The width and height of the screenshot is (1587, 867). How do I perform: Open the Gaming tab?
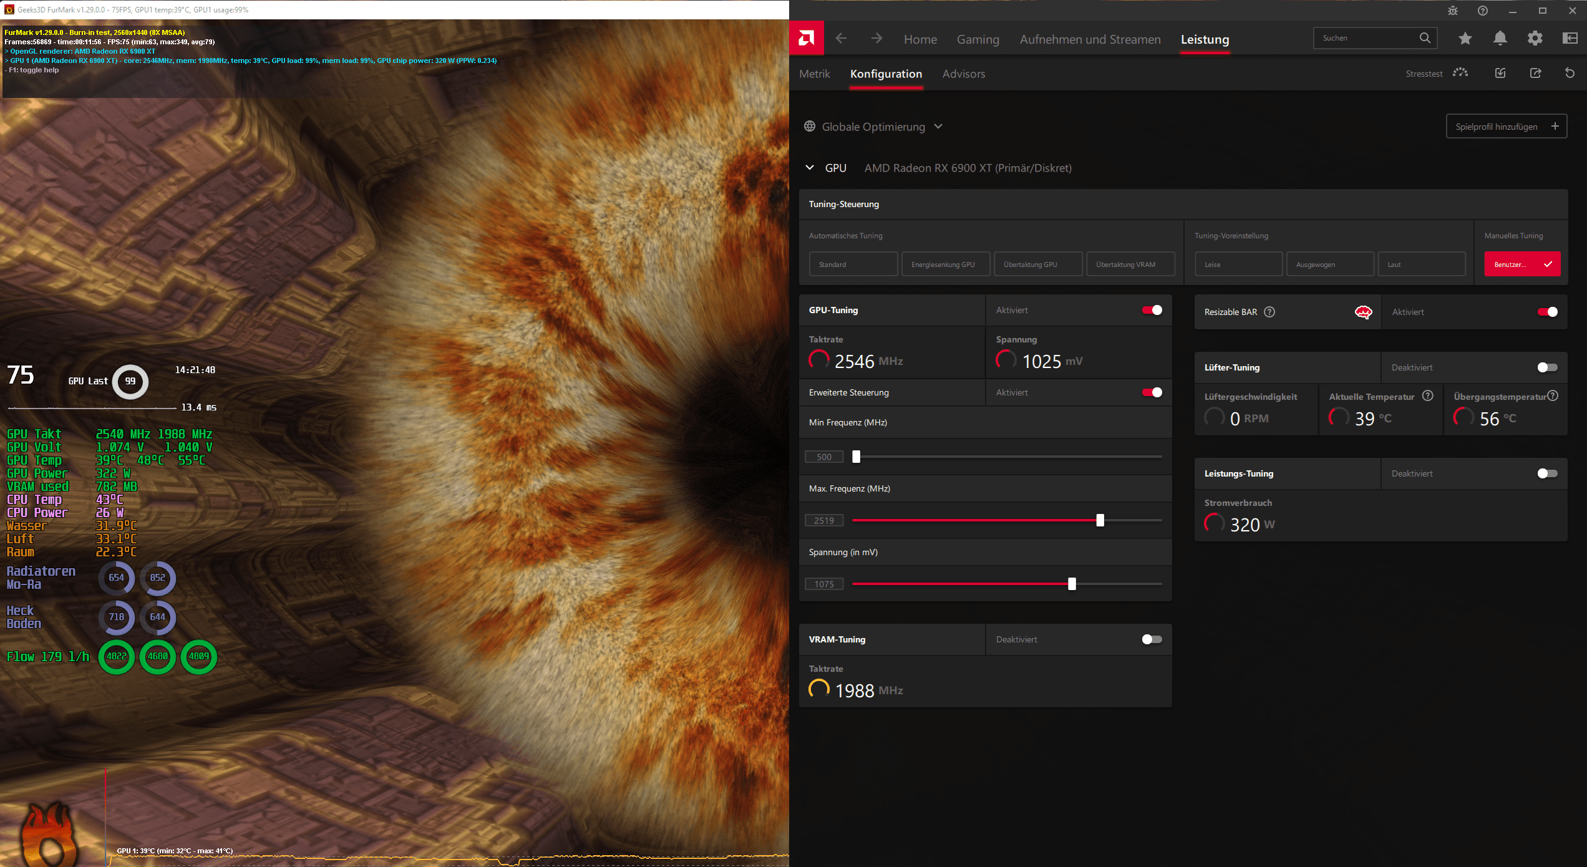[978, 39]
